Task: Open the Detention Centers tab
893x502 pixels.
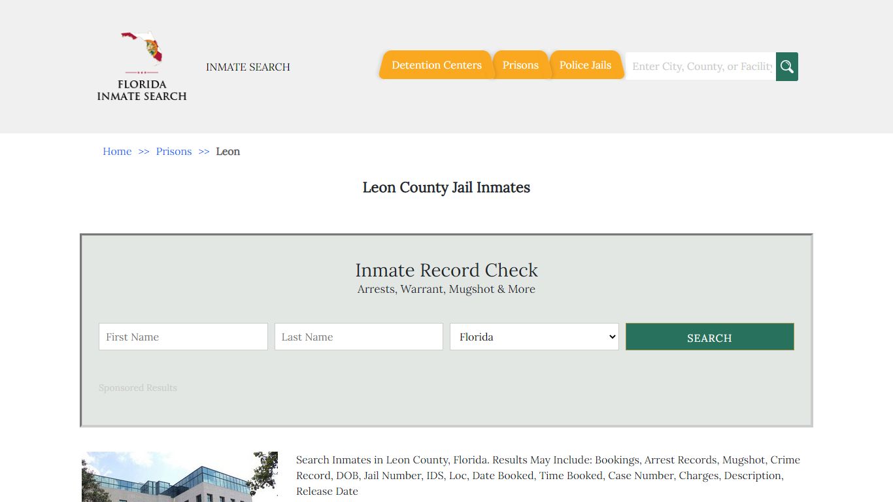Action: tap(436, 65)
